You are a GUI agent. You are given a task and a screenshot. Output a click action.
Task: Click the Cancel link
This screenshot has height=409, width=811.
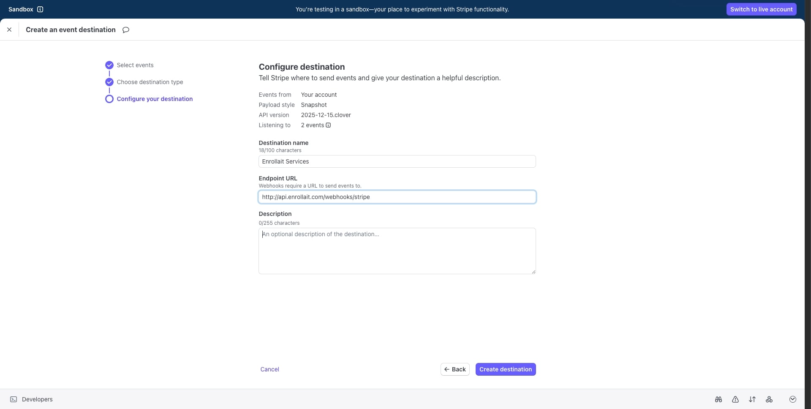pos(269,369)
